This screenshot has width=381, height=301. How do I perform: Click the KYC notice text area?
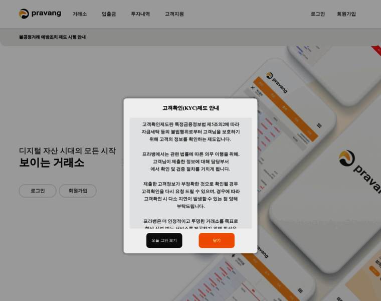[190, 173]
